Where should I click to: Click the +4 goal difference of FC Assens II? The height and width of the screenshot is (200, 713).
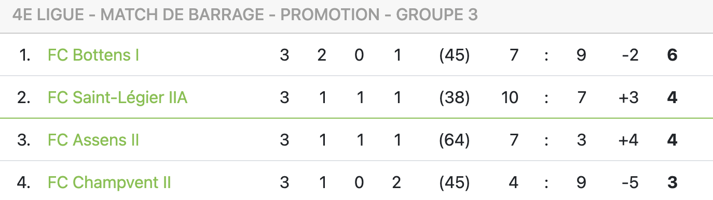pyautogui.click(x=628, y=140)
